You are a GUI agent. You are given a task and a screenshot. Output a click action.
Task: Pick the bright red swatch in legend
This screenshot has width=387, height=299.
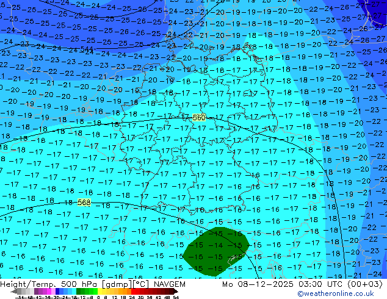tap(133, 291)
